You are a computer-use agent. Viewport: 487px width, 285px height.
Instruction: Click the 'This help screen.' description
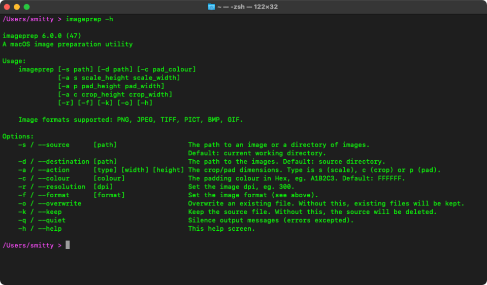coord(221,229)
